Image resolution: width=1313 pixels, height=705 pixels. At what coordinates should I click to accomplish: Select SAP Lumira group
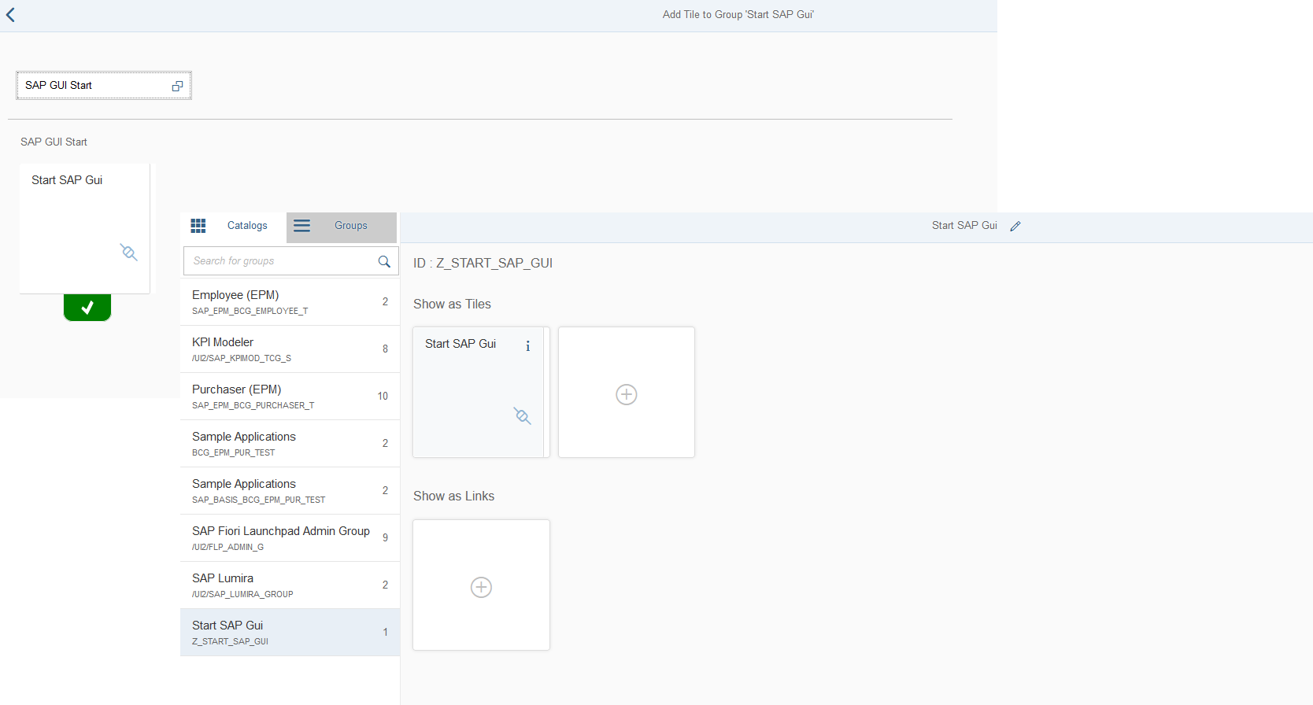(x=290, y=585)
